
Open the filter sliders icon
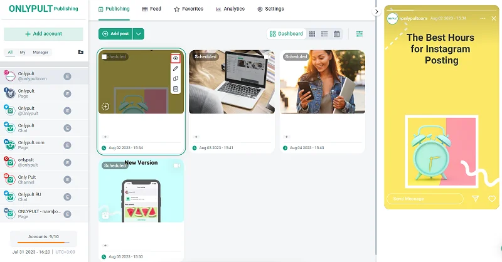pos(360,34)
